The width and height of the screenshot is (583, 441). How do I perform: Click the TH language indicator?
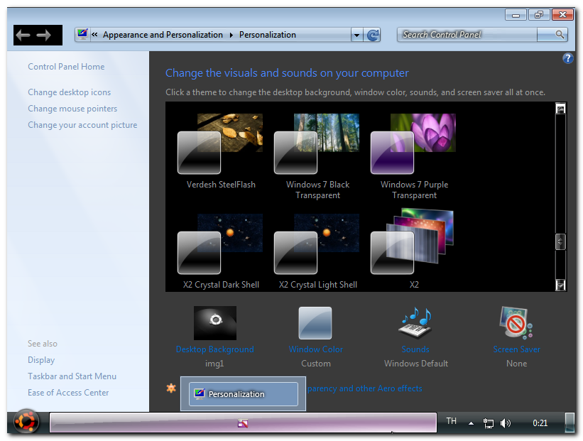coord(452,421)
